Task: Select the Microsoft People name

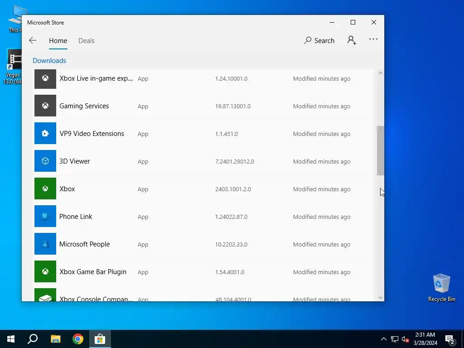Action: pyautogui.click(x=85, y=244)
